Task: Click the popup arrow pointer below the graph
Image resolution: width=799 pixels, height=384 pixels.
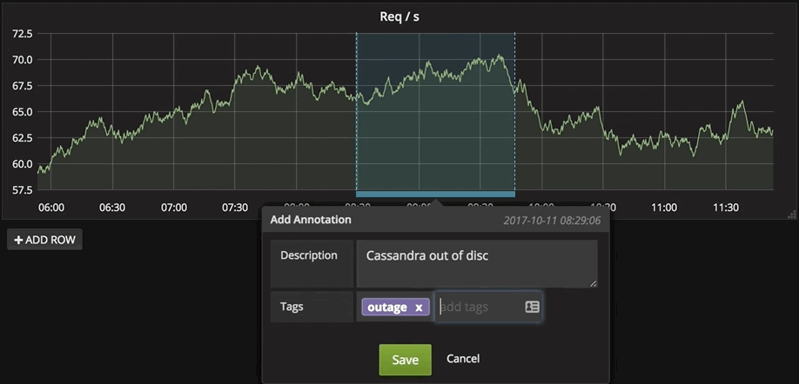Action: coord(435,203)
